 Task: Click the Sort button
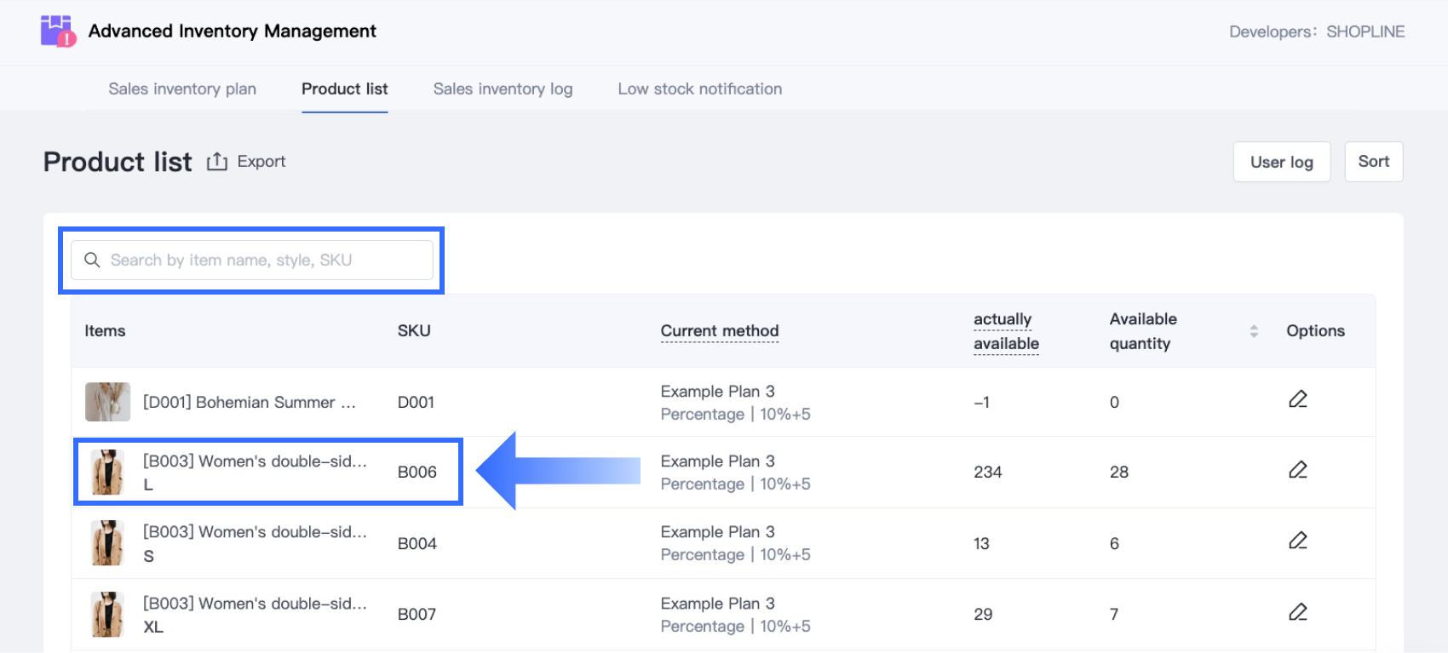tap(1373, 162)
